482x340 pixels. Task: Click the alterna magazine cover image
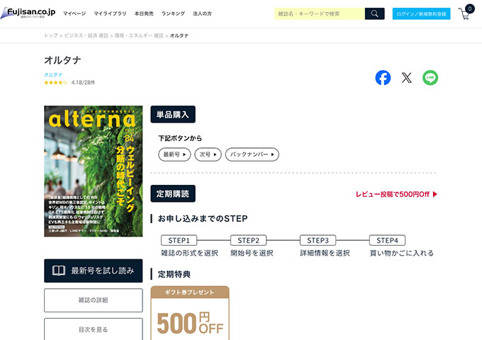[x=93, y=171]
